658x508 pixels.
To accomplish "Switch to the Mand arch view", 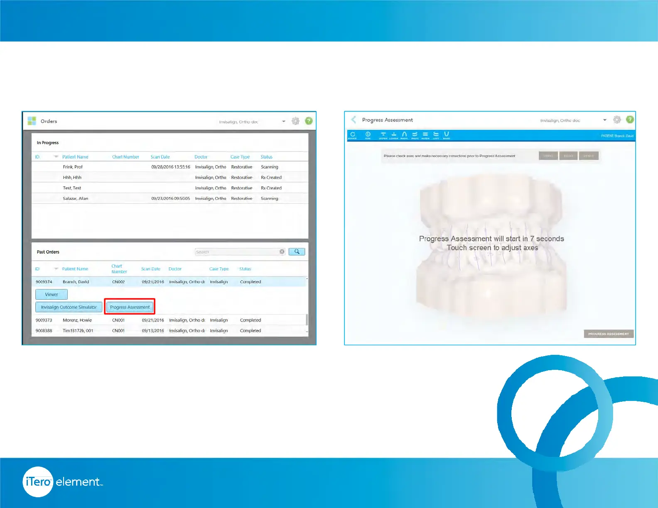I will tap(447, 135).
